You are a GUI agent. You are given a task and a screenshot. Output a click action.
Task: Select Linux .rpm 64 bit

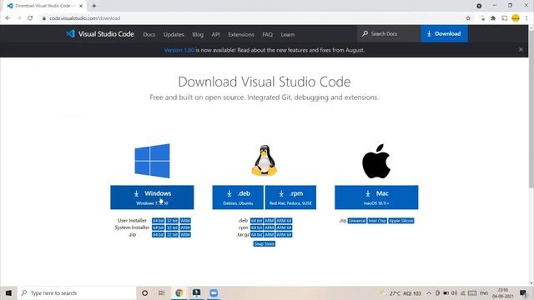[x=256, y=227]
